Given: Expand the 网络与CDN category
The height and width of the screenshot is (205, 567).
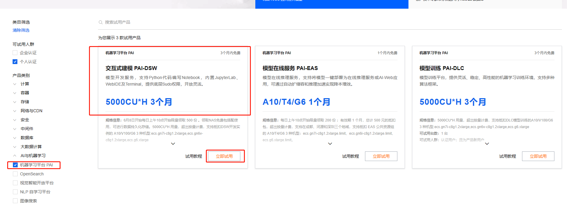Looking at the screenshot, I should point(15,111).
